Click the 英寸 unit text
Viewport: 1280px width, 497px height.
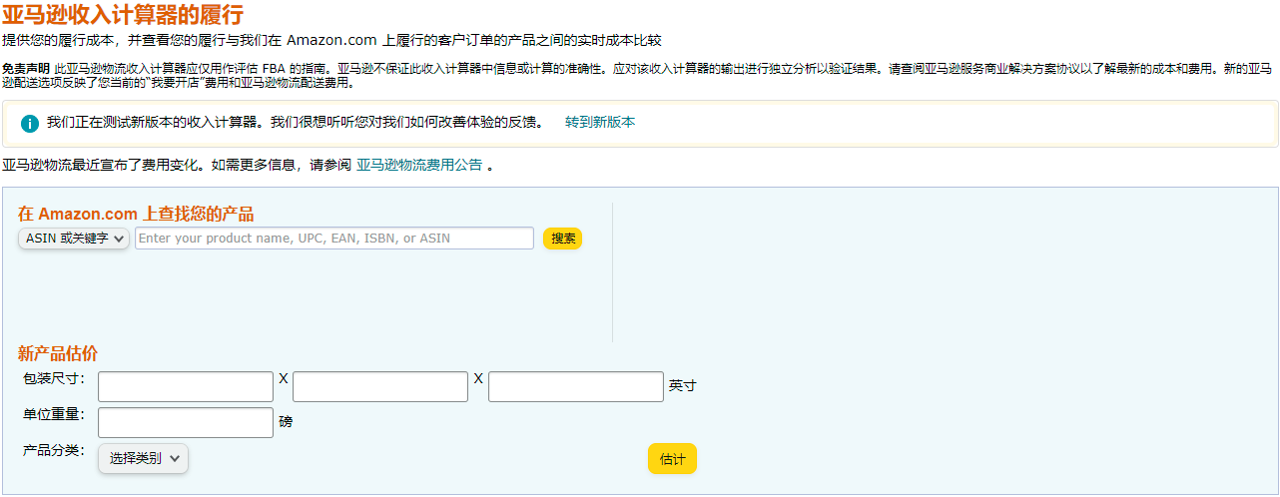click(x=683, y=385)
